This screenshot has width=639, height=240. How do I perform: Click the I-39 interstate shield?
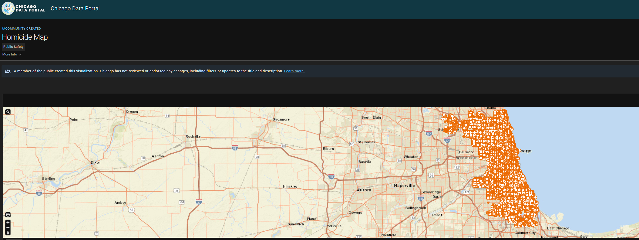[199, 202]
